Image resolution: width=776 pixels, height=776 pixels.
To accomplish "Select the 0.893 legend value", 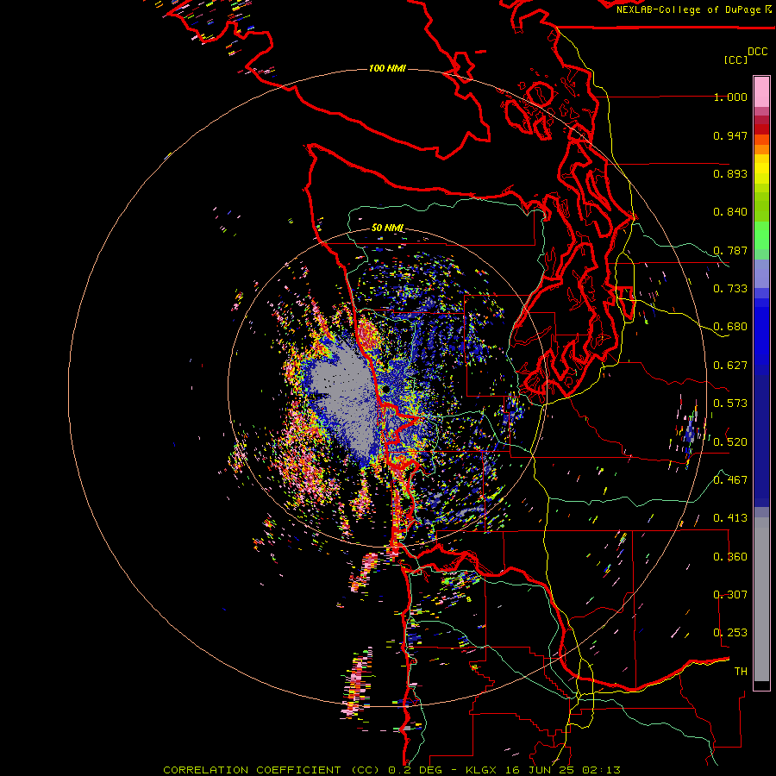I will tap(730, 173).
